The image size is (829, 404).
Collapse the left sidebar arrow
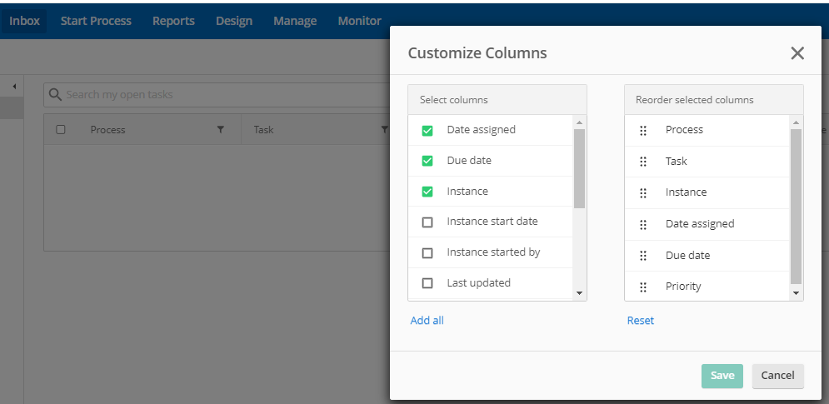pos(14,86)
